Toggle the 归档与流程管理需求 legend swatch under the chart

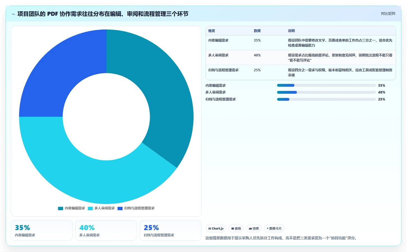120,208
